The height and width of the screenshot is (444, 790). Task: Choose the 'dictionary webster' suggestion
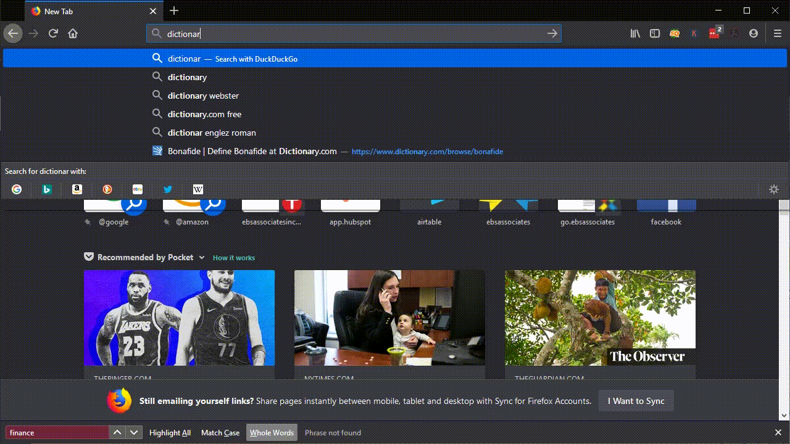click(395, 96)
